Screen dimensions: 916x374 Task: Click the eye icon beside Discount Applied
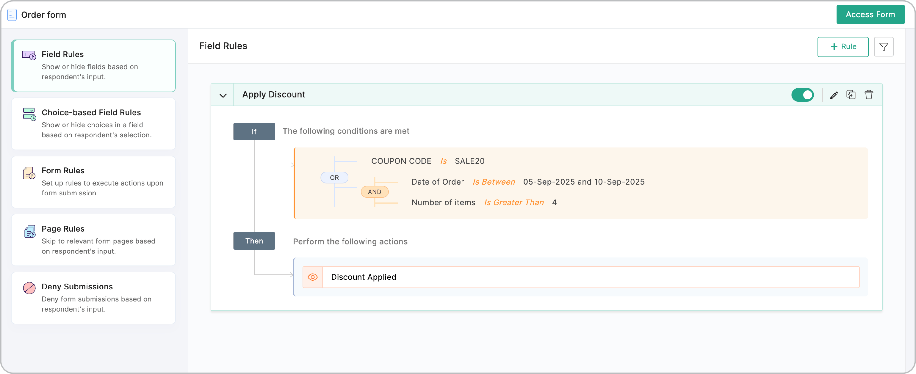(312, 277)
